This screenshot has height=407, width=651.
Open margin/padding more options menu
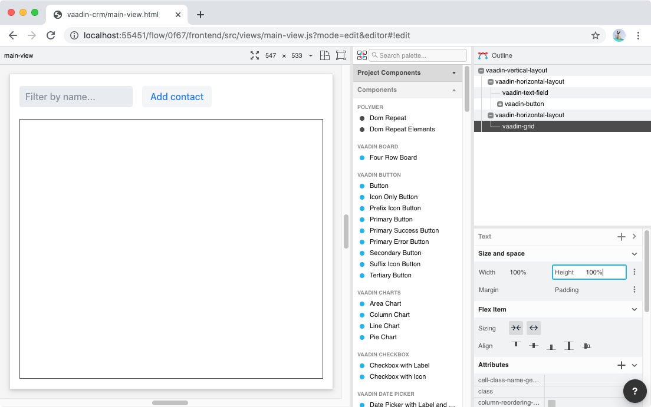(x=634, y=290)
